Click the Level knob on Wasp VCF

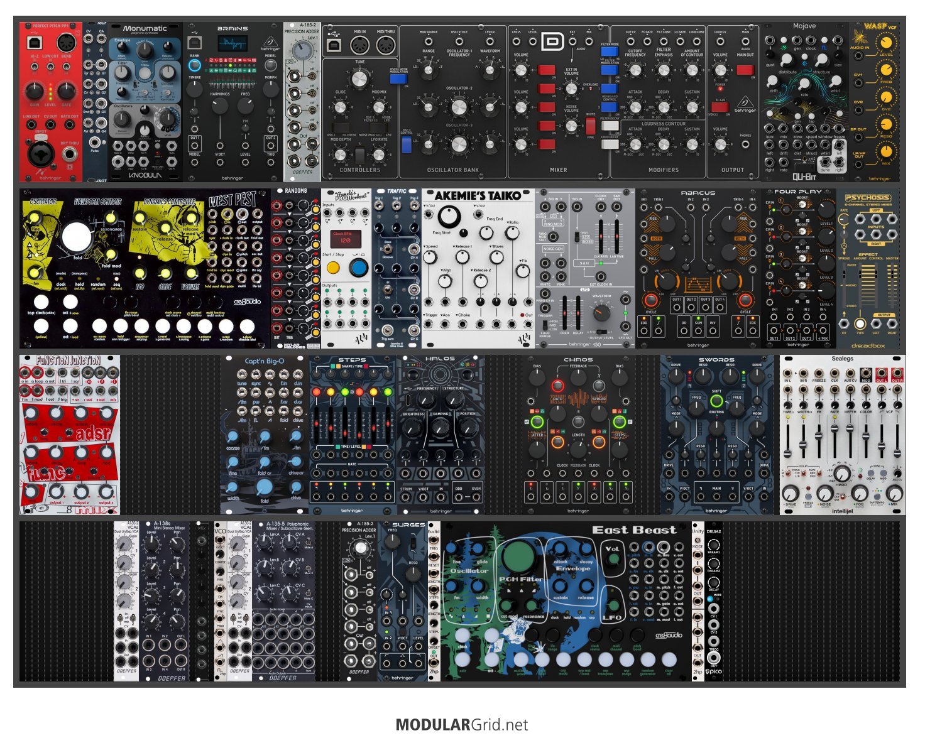[886, 43]
